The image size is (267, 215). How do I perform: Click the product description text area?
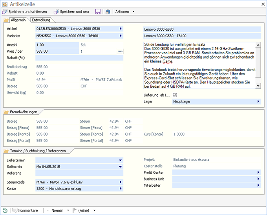tap(199, 66)
